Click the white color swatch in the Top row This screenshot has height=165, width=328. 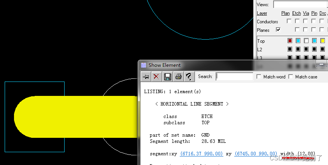pyautogui.click(x=306, y=41)
